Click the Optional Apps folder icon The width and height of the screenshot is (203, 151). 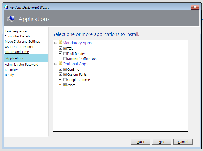click(x=60, y=63)
